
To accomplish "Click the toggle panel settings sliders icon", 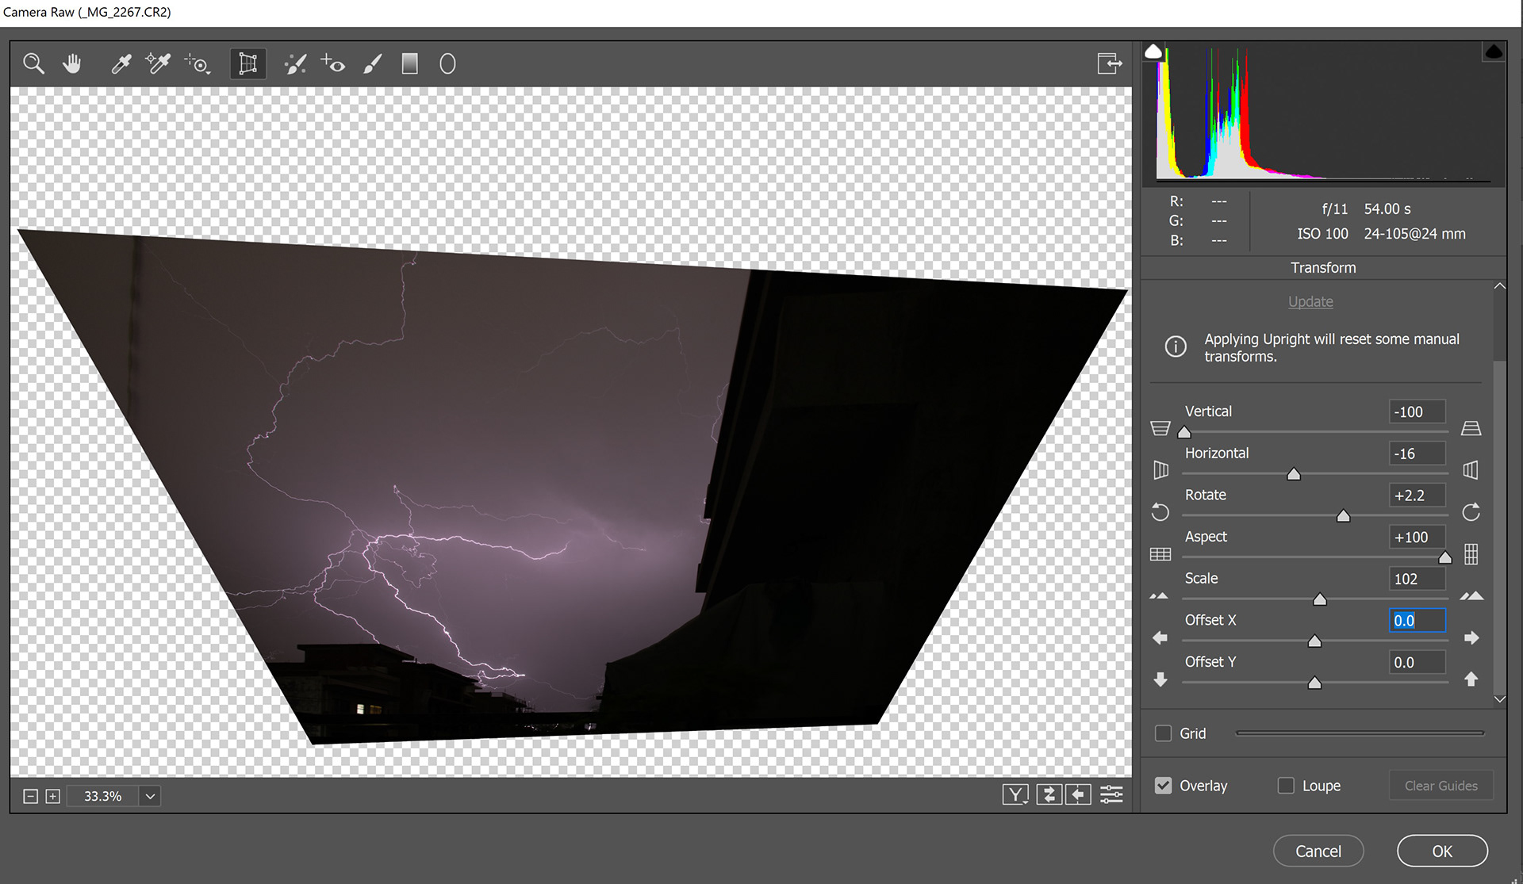I will pyautogui.click(x=1111, y=794).
